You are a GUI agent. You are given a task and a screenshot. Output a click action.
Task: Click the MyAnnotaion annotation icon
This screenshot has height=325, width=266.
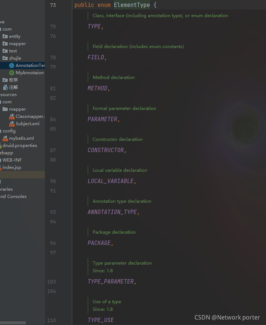(x=12, y=73)
